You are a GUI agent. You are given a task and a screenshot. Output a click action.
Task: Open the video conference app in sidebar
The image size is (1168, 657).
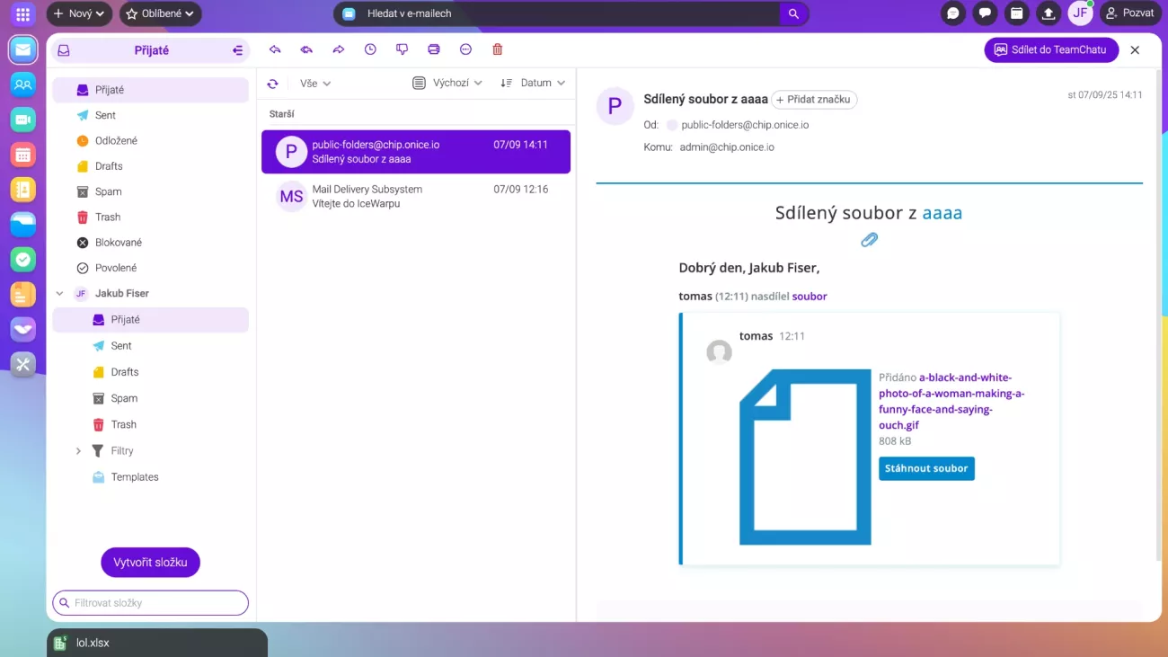pyautogui.click(x=23, y=120)
